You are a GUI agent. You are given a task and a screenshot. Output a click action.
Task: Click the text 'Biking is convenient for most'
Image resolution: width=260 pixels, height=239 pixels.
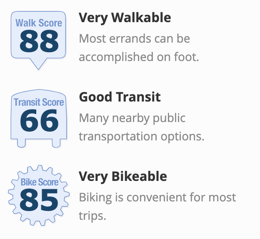point(157,198)
